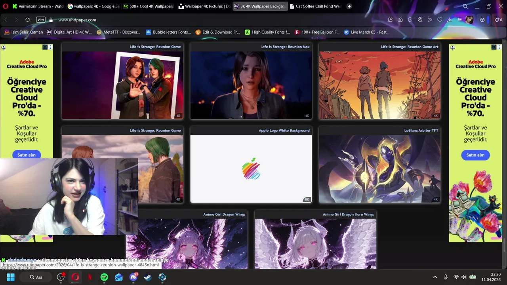Image resolution: width=507 pixels, height=285 pixels.
Task: Open the Apple Logo White Background wallpaper
Action: pyautogui.click(x=251, y=169)
